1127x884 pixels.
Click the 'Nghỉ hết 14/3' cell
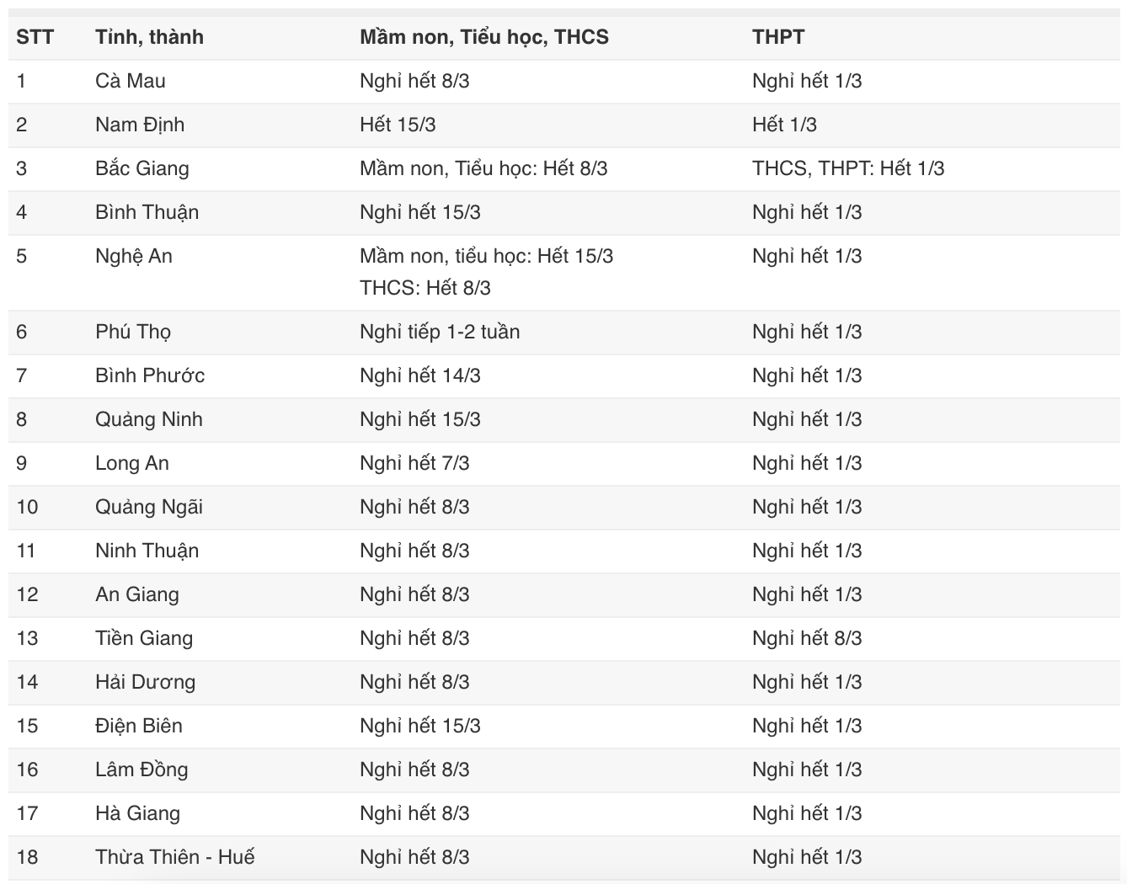coord(419,375)
